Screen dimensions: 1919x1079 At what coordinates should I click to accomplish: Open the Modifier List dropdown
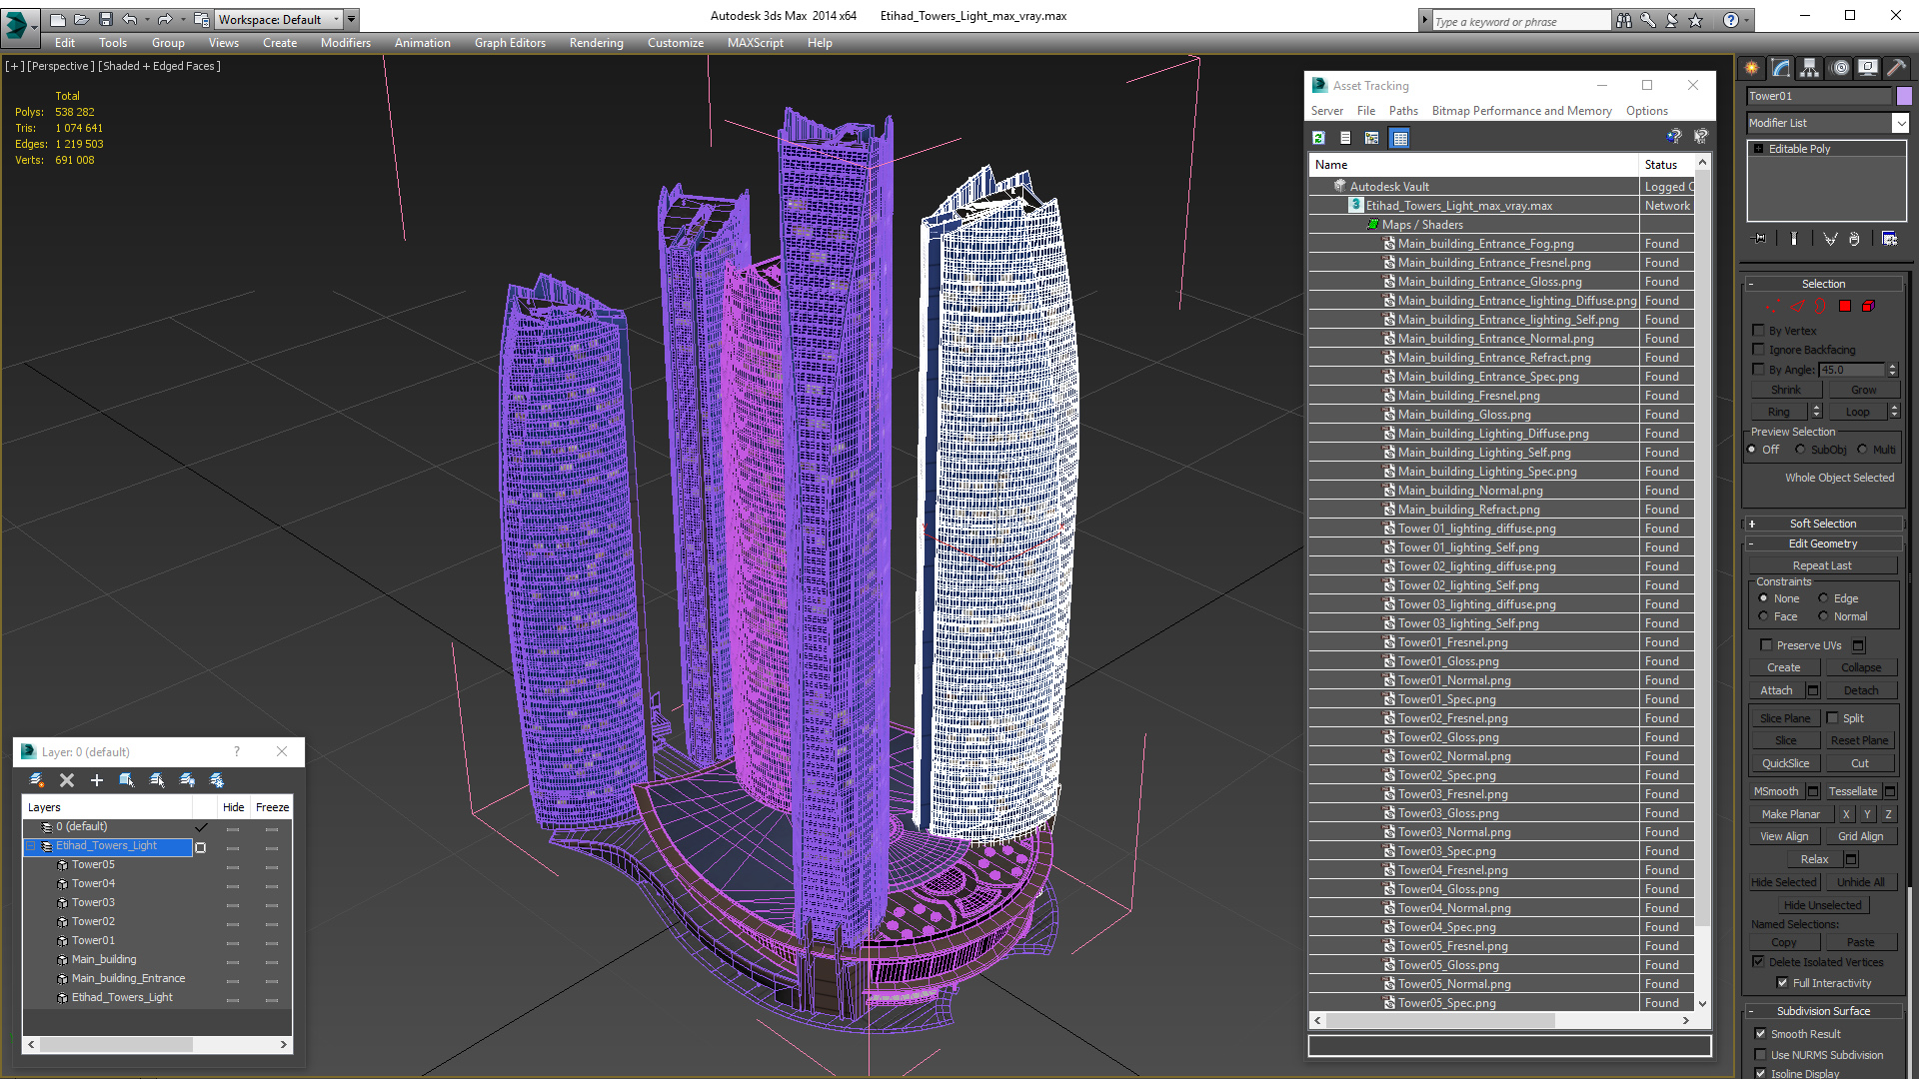(x=1900, y=123)
